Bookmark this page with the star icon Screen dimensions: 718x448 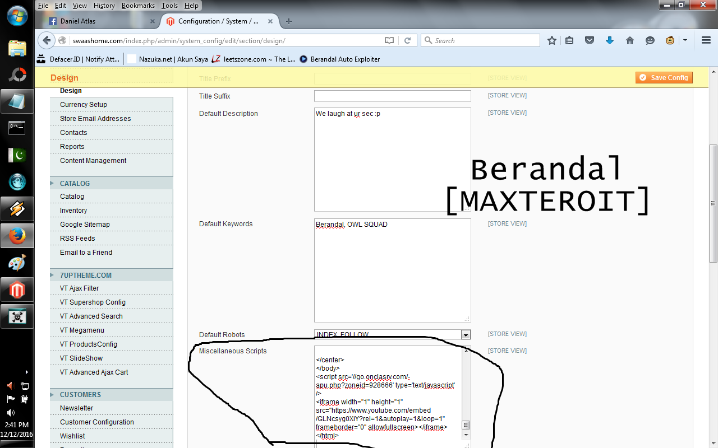coord(552,40)
